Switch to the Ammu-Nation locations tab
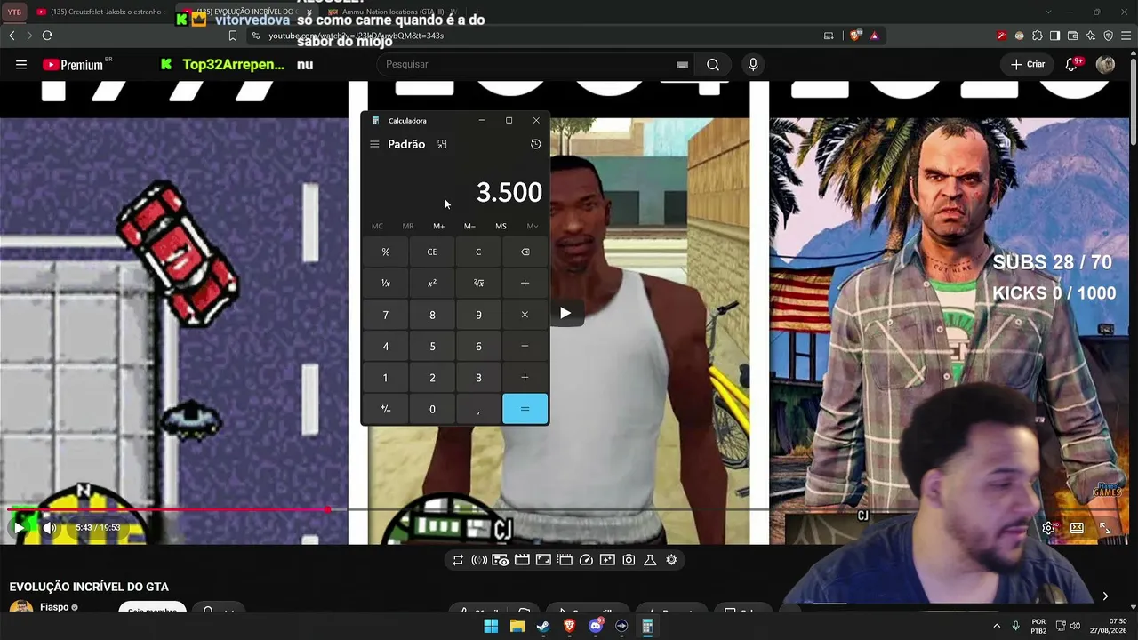The width and height of the screenshot is (1138, 640). coord(396,12)
